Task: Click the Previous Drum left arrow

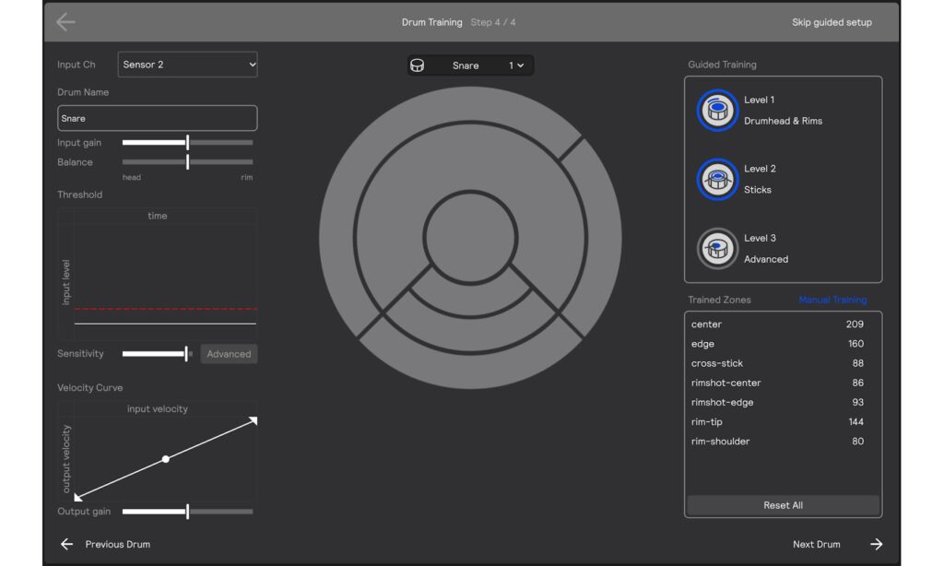Action: pos(66,544)
